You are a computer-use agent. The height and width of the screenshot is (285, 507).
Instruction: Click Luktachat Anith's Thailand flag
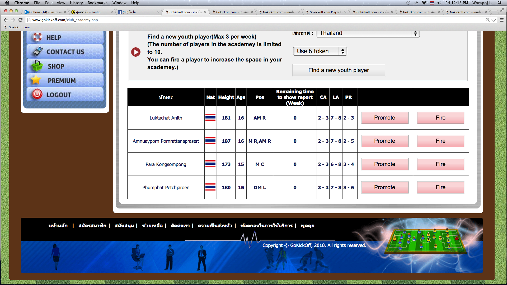click(210, 118)
